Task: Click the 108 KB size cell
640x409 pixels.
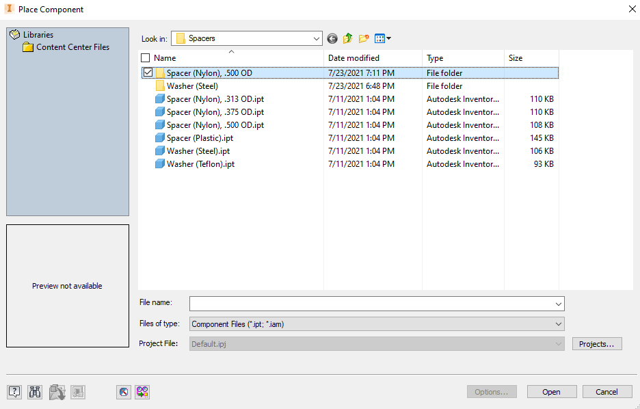Action: tap(542, 125)
